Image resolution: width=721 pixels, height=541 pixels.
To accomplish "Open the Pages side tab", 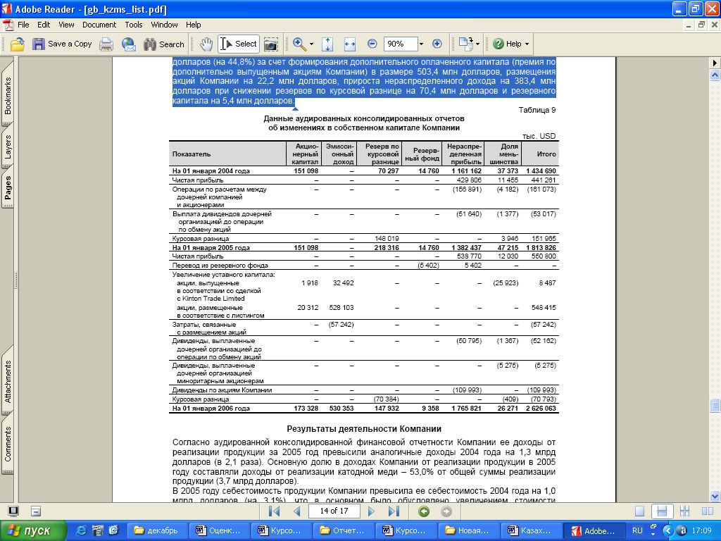I will [8, 187].
